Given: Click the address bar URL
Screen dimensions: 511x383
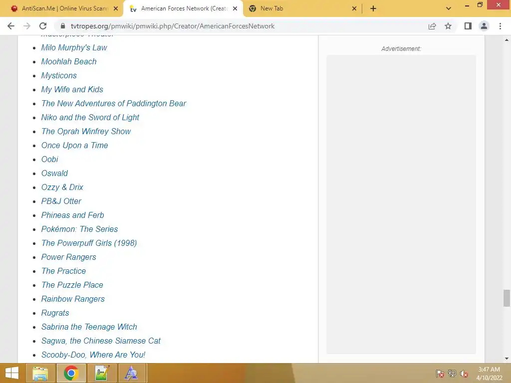Looking at the screenshot, I should (x=173, y=26).
